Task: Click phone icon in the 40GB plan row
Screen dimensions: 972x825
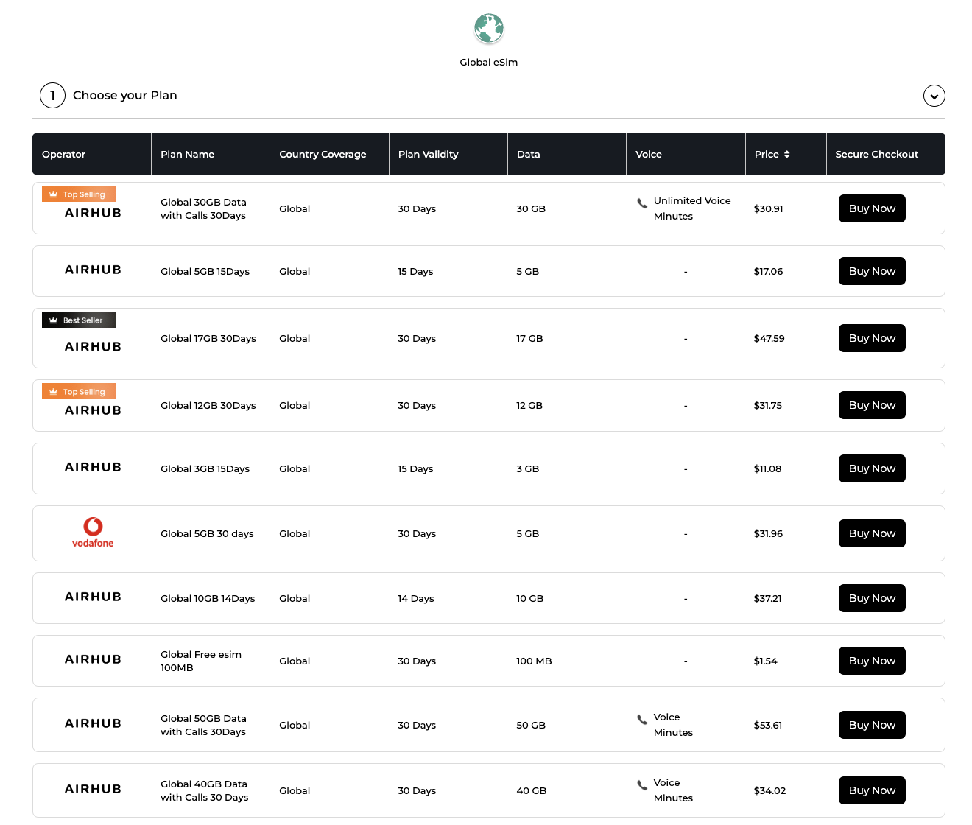Action: point(642,784)
